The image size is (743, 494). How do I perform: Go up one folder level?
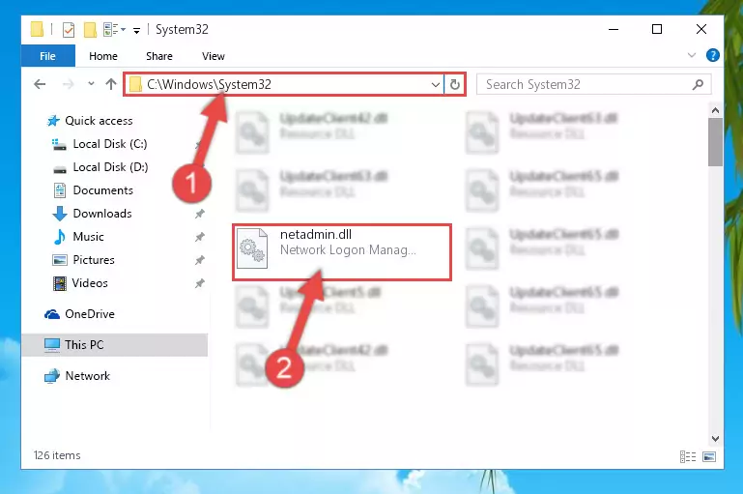pyautogui.click(x=111, y=84)
